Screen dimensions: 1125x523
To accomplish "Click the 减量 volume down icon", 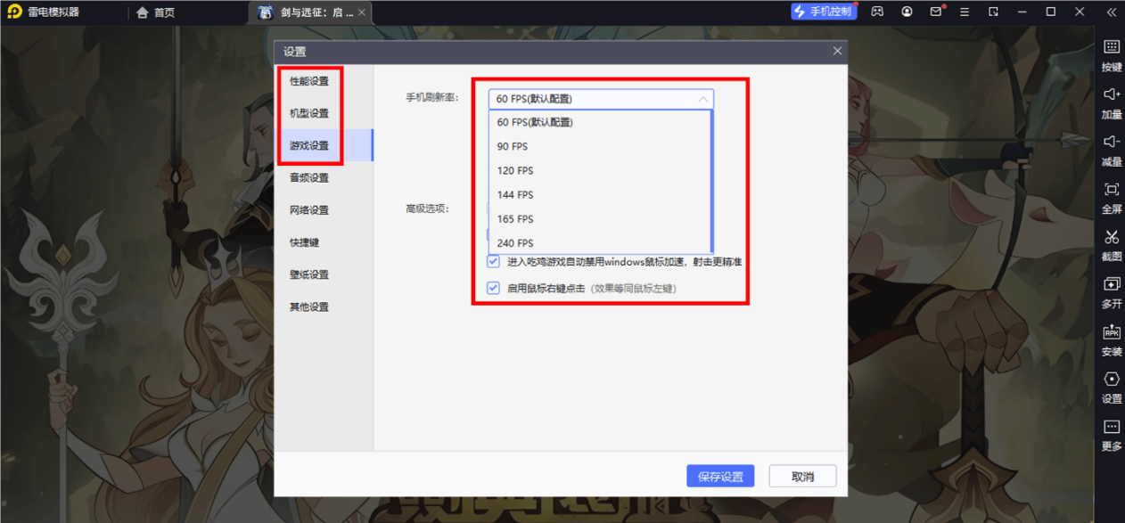I will [1111, 142].
